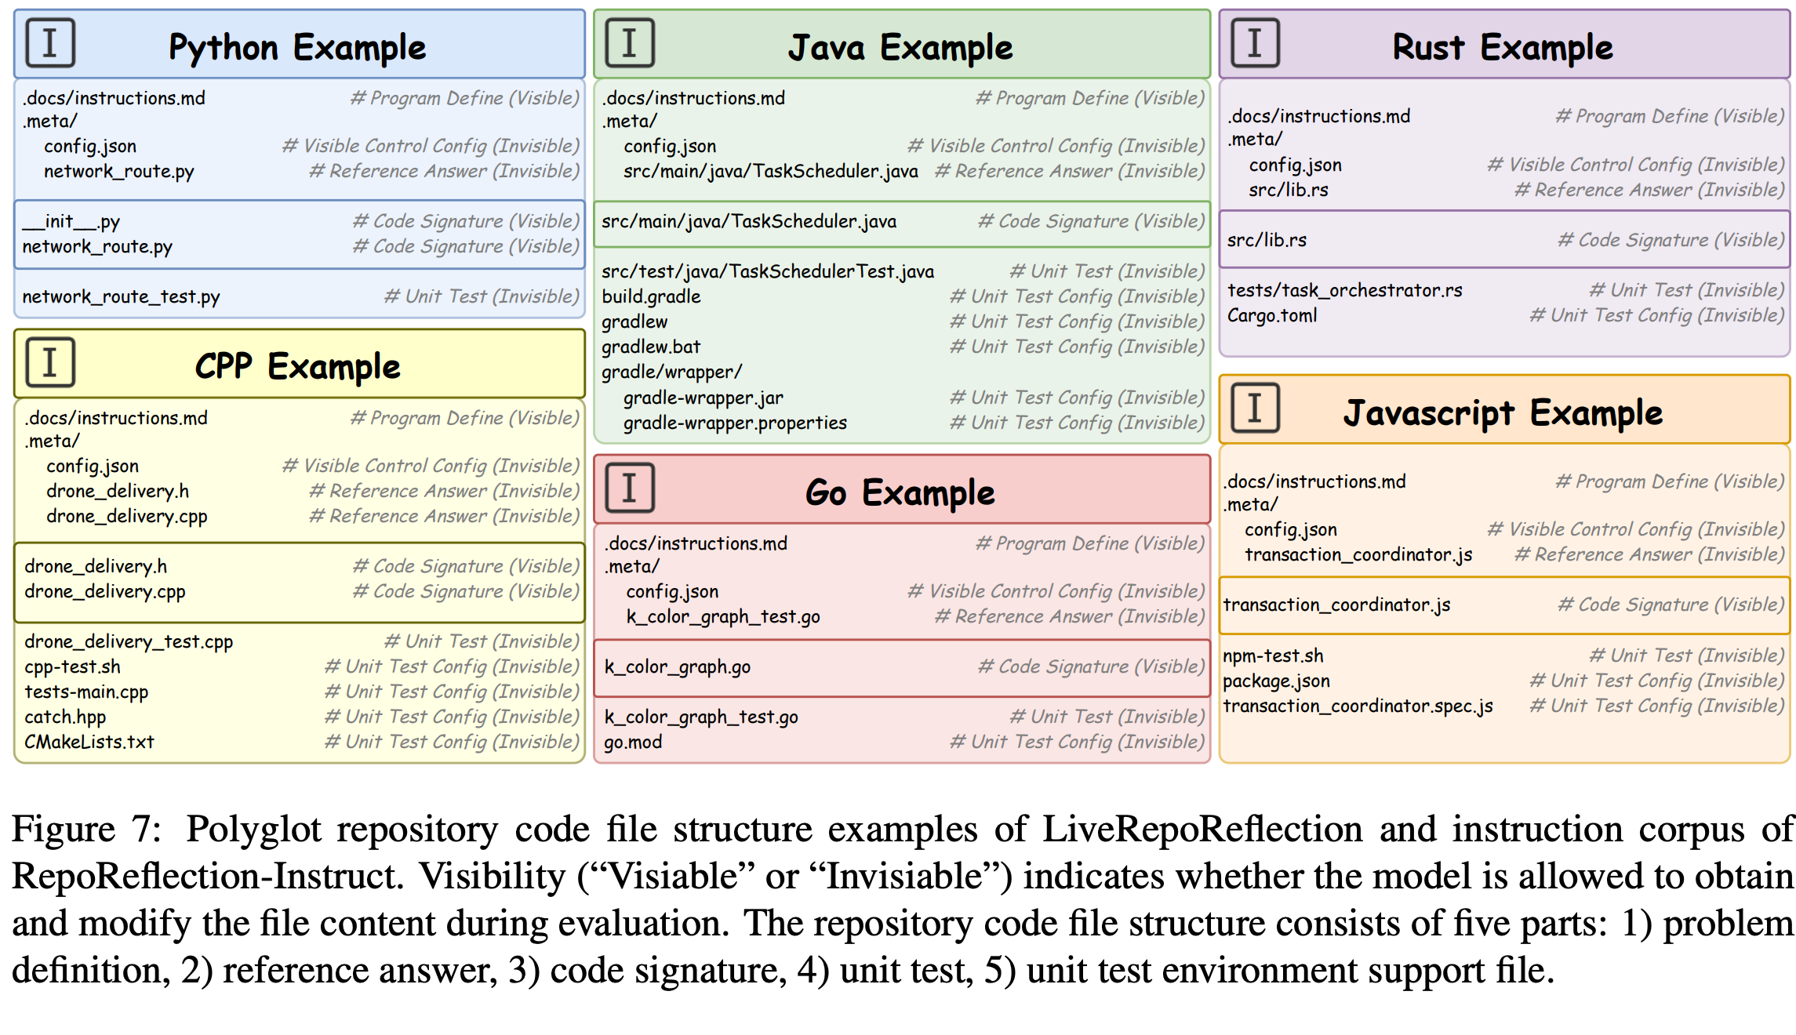The height and width of the screenshot is (1035, 1796).
Task: Select the 'Go Example' heading
Action: pyautogui.click(x=900, y=492)
